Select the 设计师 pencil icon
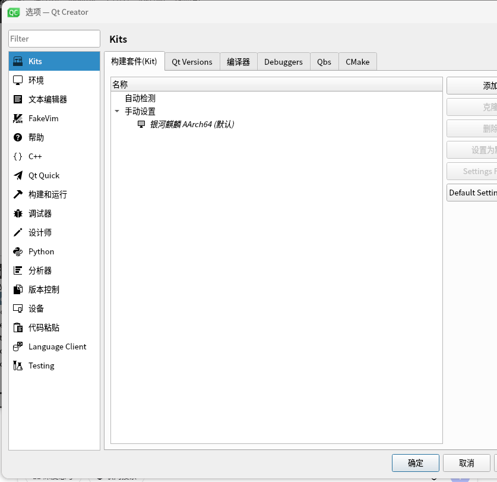Viewport: 497px width, 482px height. (18, 232)
